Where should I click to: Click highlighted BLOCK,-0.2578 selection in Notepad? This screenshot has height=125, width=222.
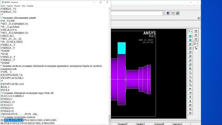click(13, 120)
